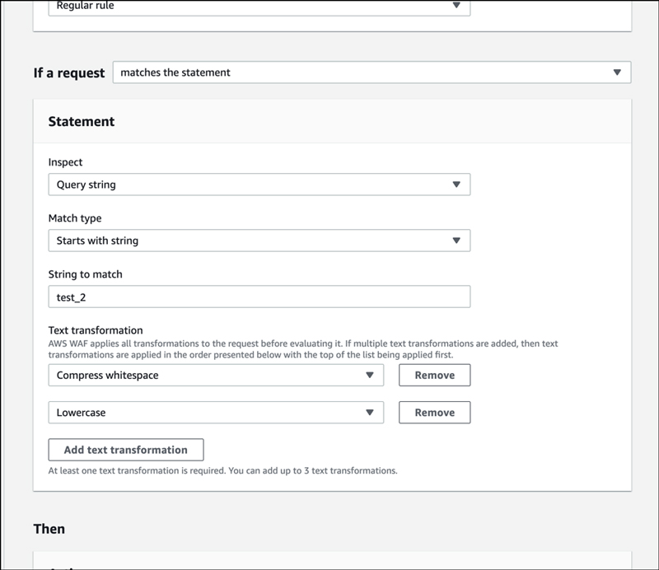Click the Lowercase down arrow
The width and height of the screenshot is (659, 570).
(x=370, y=412)
